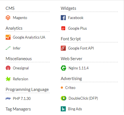Click the Criteo orange dot

[62, 88]
